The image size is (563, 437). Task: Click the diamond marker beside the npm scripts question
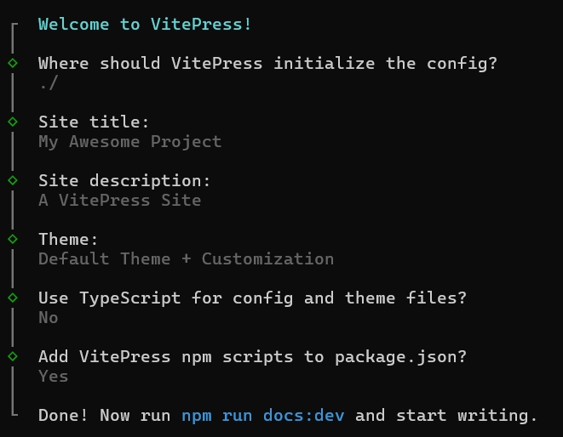[x=13, y=356]
